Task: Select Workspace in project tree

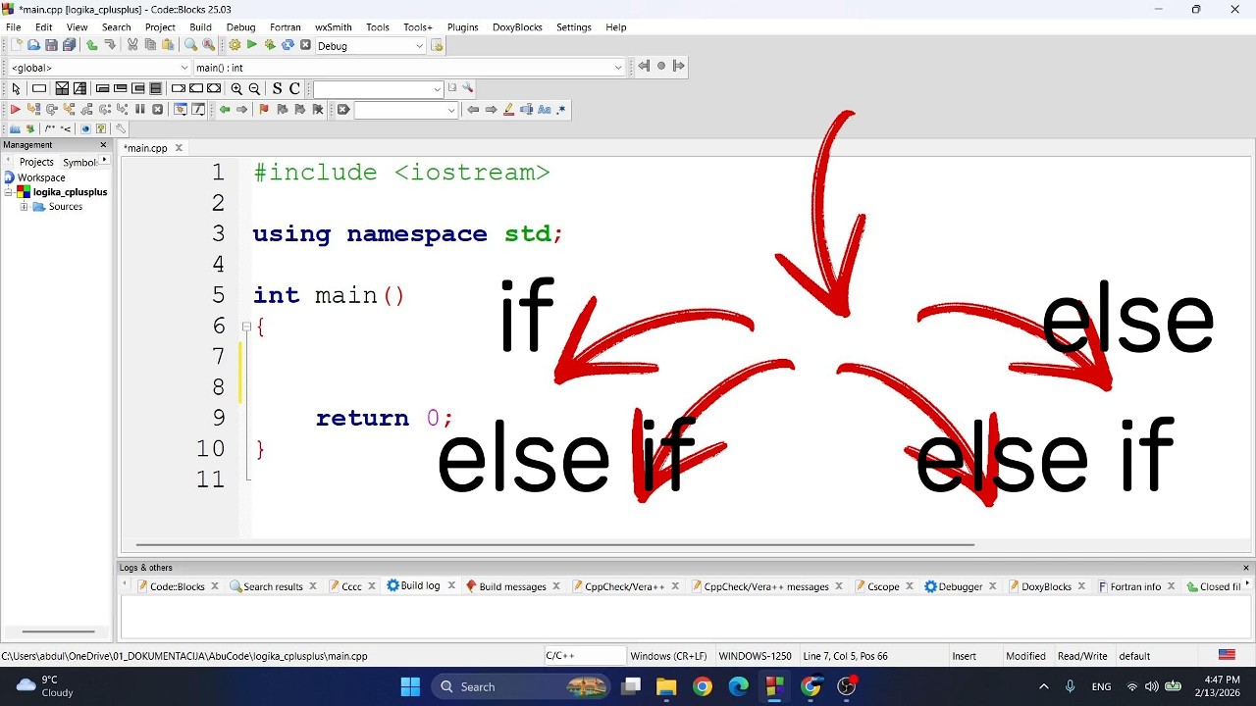Action: click(x=41, y=177)
